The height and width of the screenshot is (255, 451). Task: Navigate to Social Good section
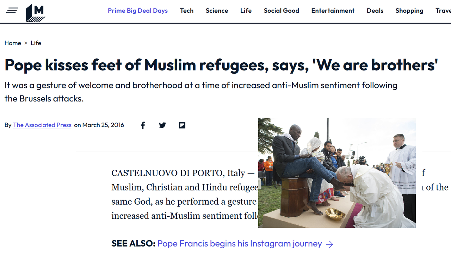pyautogui.click(x=282, y=11)
